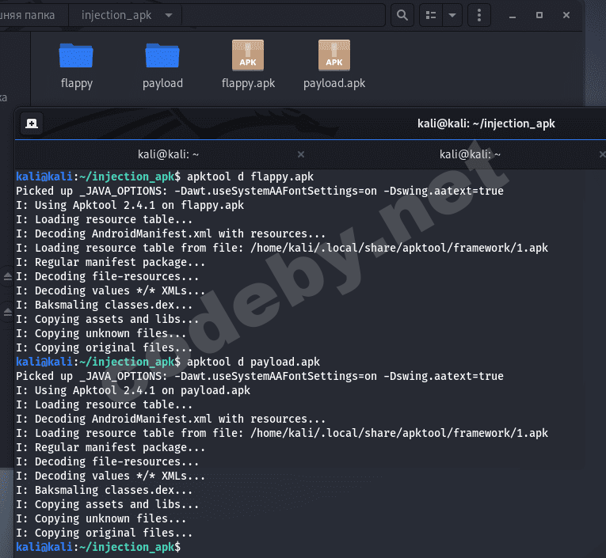Click 'apktool d payload.apk' command text

click(x=253, y=362)
